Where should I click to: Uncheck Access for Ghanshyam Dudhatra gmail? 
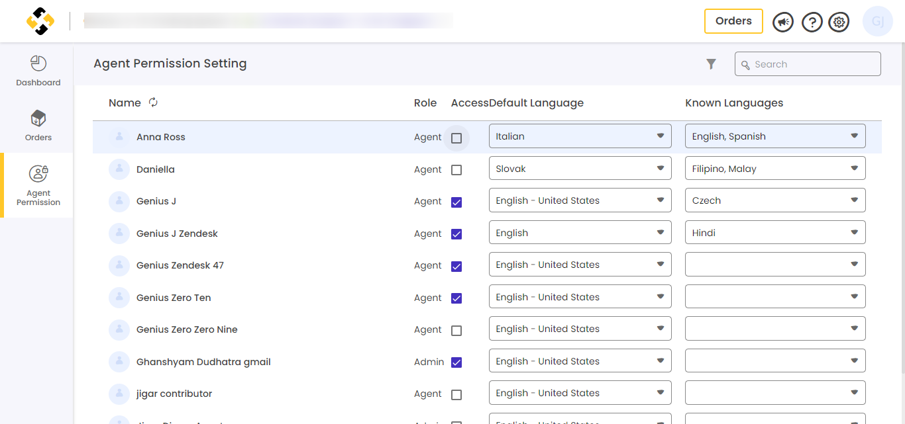pyautogui.click(x=456, y=362)
